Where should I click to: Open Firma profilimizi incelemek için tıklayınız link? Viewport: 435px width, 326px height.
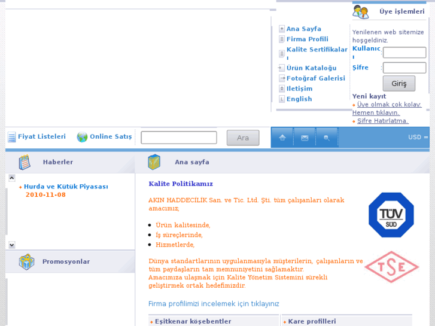coord(214,304)
